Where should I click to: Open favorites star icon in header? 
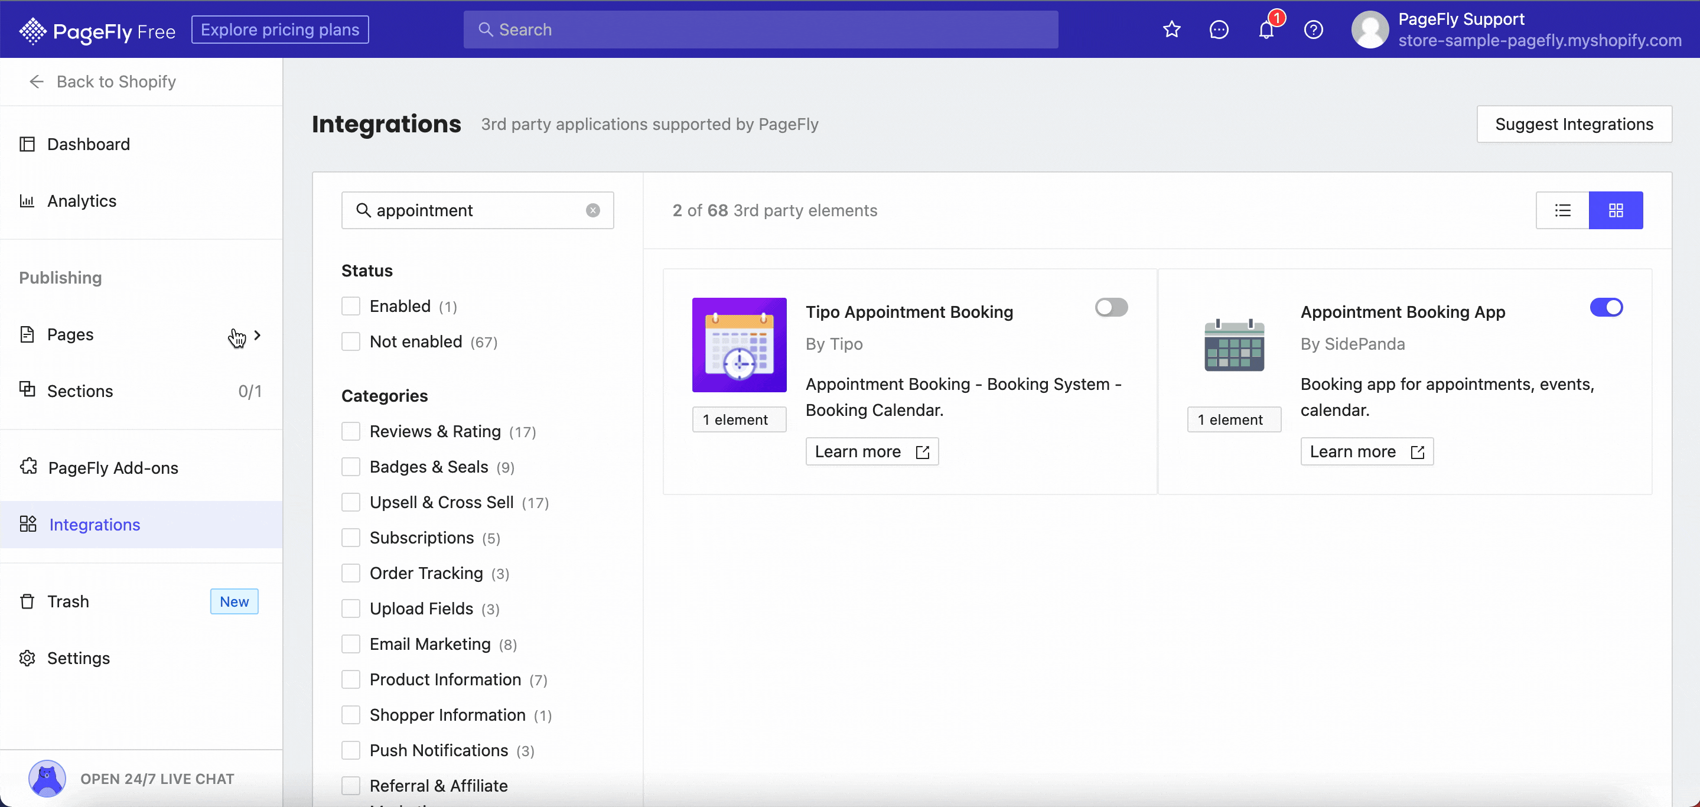(x=1171, y=30)
